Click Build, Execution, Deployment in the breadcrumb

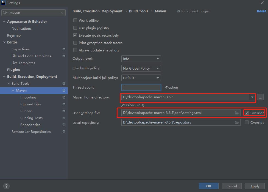[97, 11]
